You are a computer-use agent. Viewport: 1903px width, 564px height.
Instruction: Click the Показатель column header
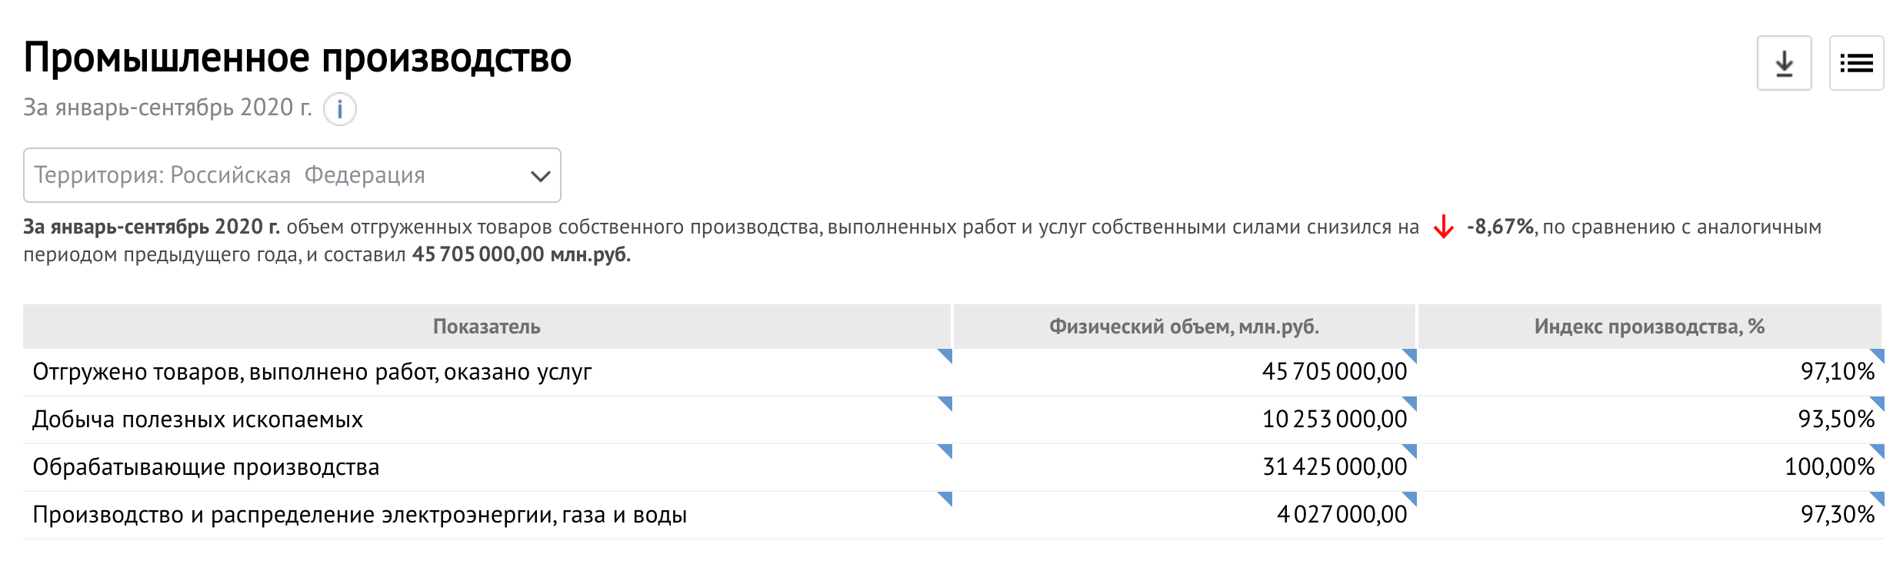tap(487, 327)
